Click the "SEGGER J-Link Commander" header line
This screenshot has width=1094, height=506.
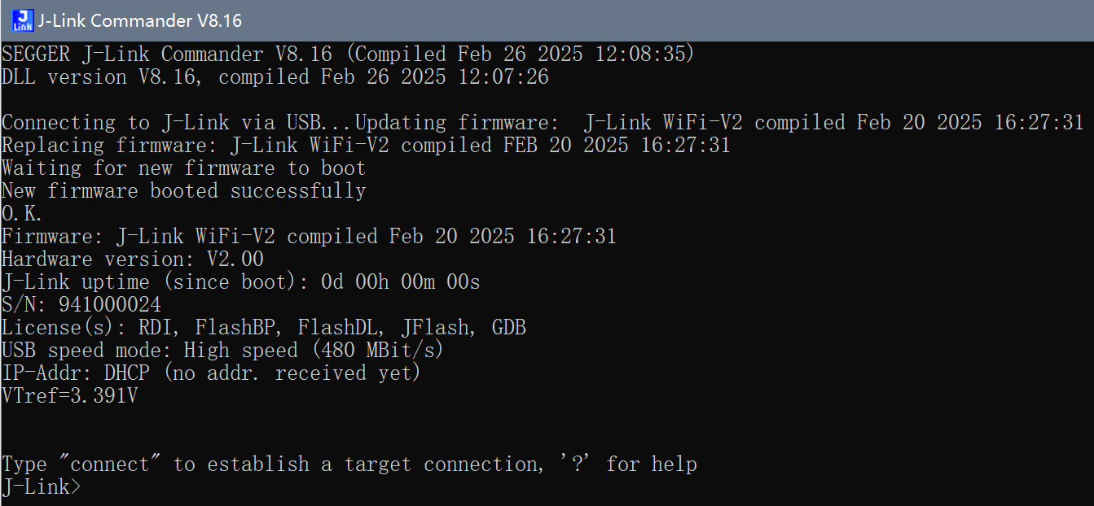[x=348, y=55]
